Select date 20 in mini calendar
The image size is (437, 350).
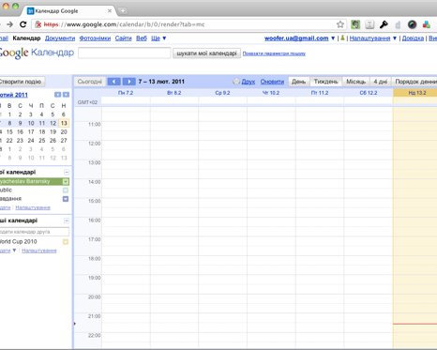(x=64, y=132)
